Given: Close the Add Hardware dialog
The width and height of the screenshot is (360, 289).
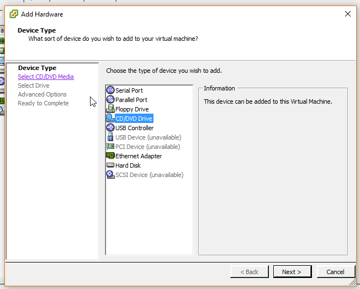Looking at the screenshot, I should 347,14.
